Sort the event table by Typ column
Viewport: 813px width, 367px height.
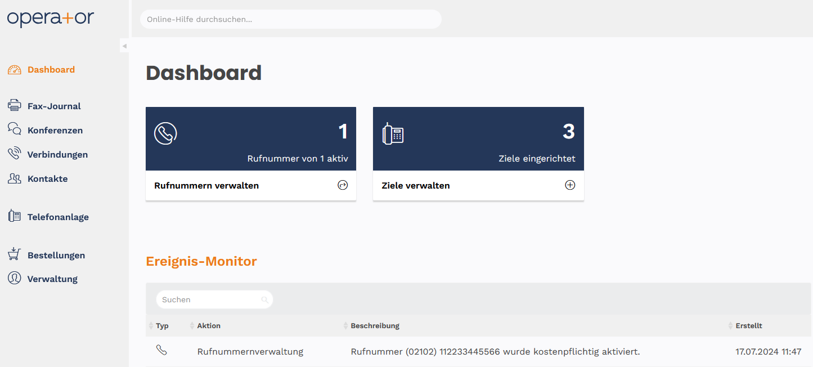point(162,326)
